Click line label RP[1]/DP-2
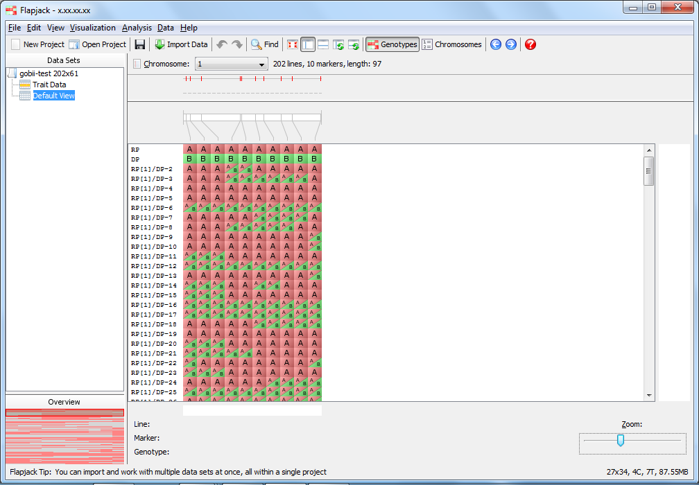This screenshot has height=485, width=699. 152,169
